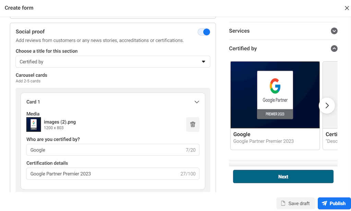351x211 pixels.
Task: Select Google Partner Premier 2023 preview caption
Action: click(264, 141)
